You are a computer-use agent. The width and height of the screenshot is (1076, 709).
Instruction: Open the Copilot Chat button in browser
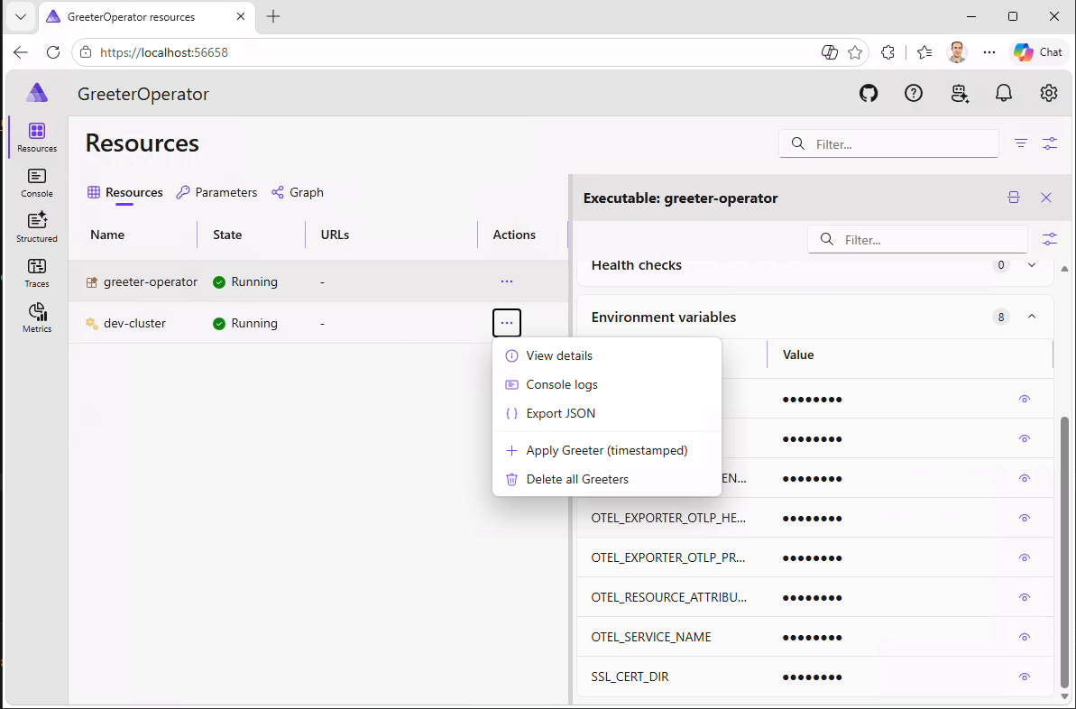(x=1037, y=52)
